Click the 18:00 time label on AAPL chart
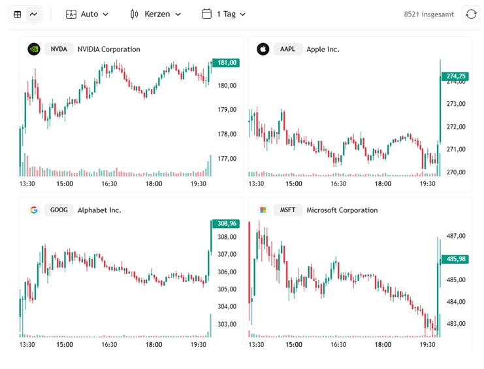Screen dimensions: 484x369 pyautogui.click(x=383, y=184)
